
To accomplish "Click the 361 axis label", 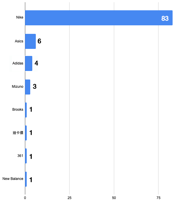I will (x=20, y=156).
